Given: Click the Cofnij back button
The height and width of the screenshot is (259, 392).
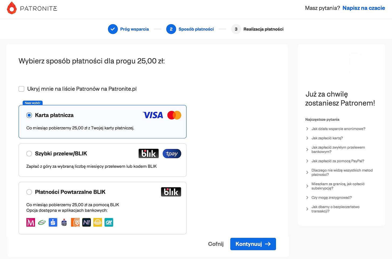Looking at the screenshot, I should tap(216, 244).
